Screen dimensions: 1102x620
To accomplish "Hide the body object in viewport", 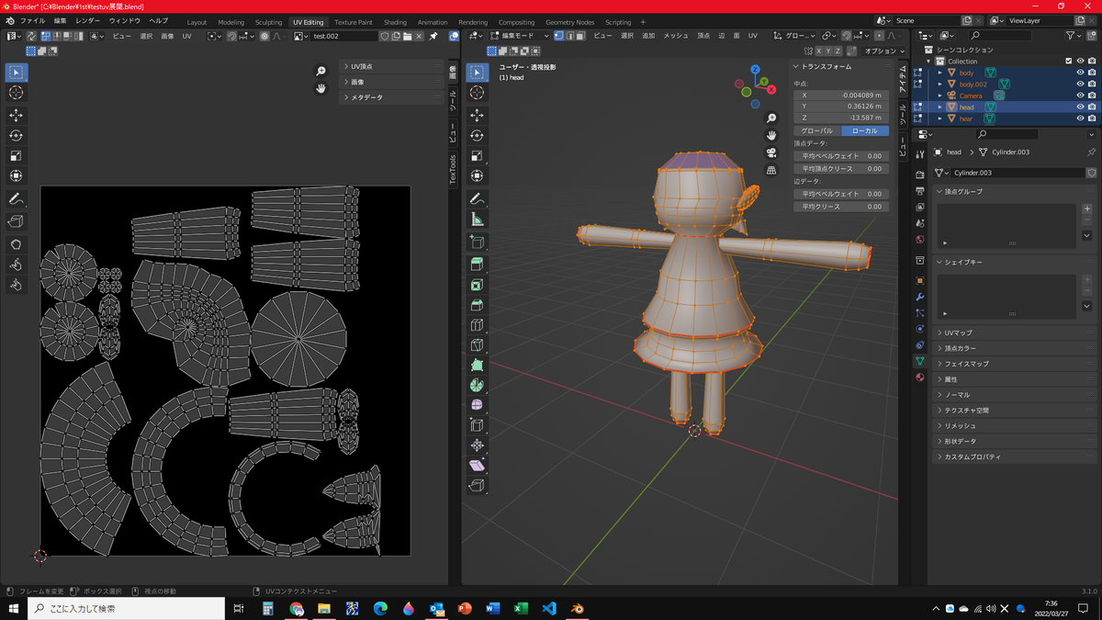I will coord(1080,73).
